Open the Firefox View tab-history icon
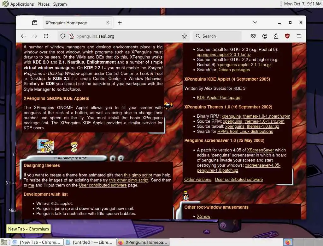323x246 pixels. point(35,22)
